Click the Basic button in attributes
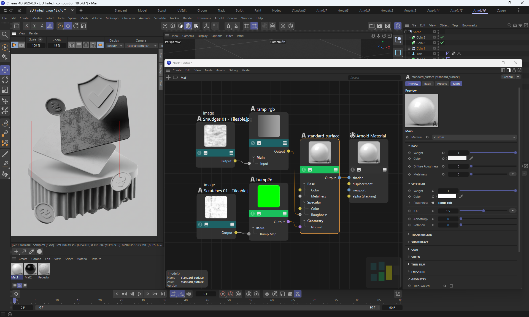The height and width of the screenshot is (317, 529). pyautogui.click(x=427, y=84)
